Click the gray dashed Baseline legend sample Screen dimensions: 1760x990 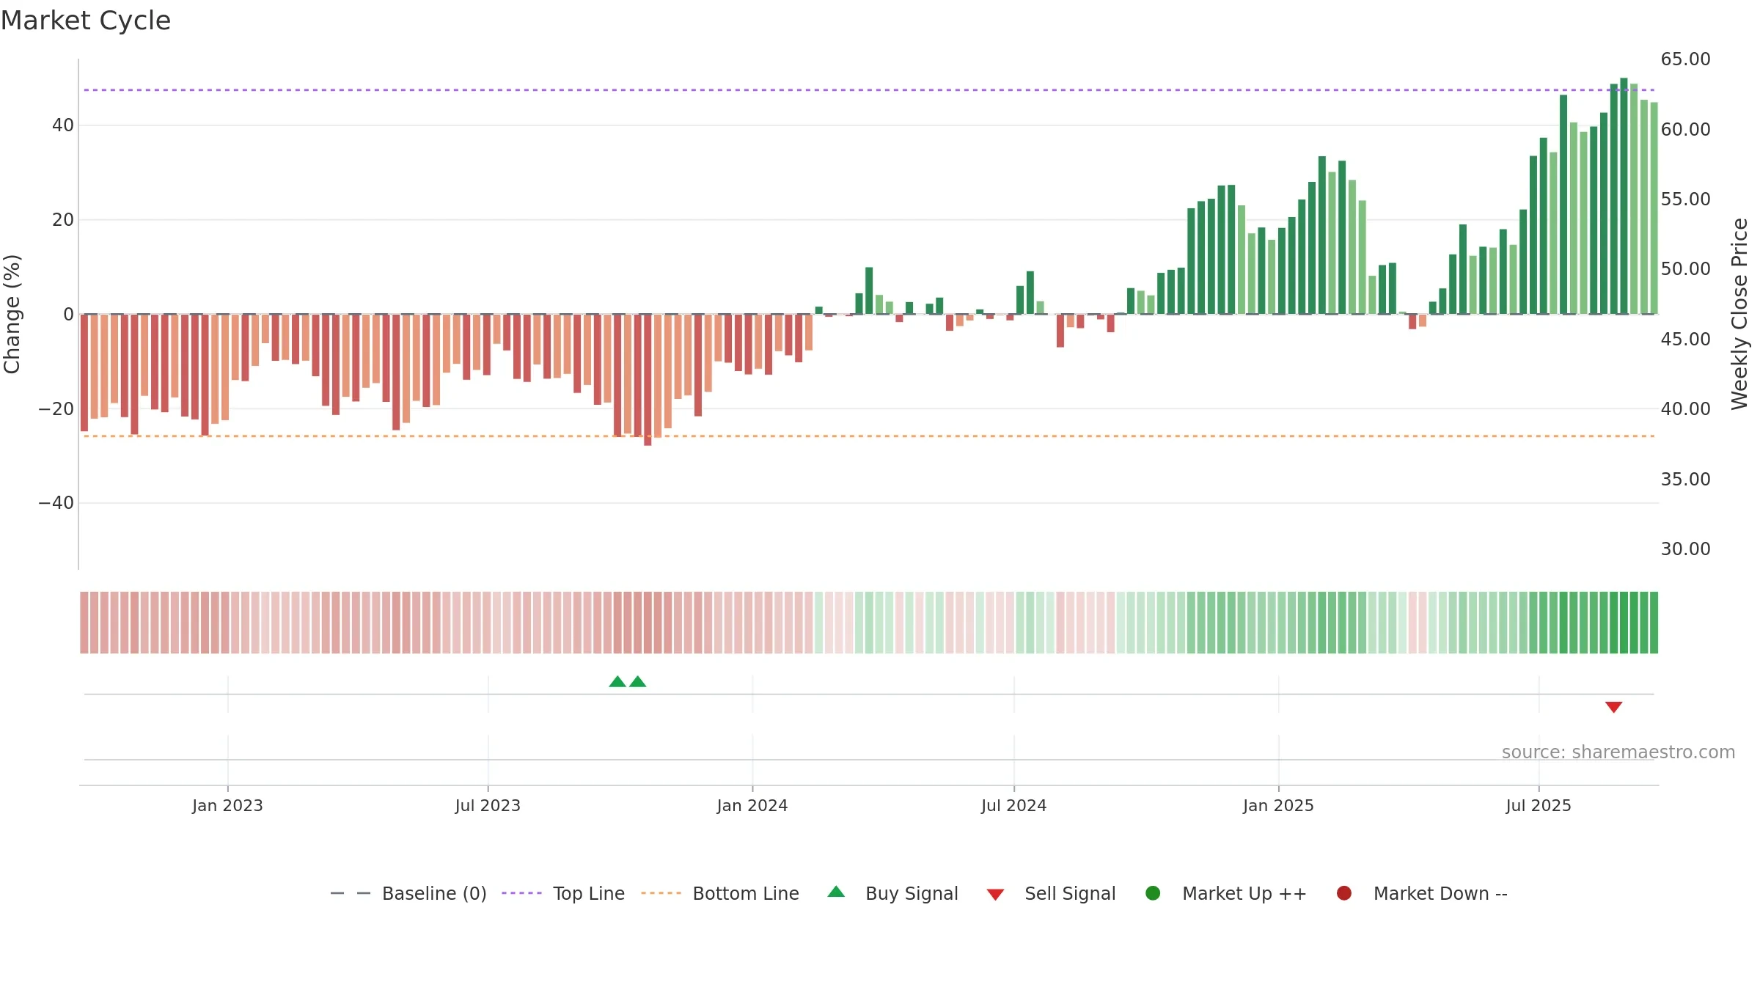351,893
